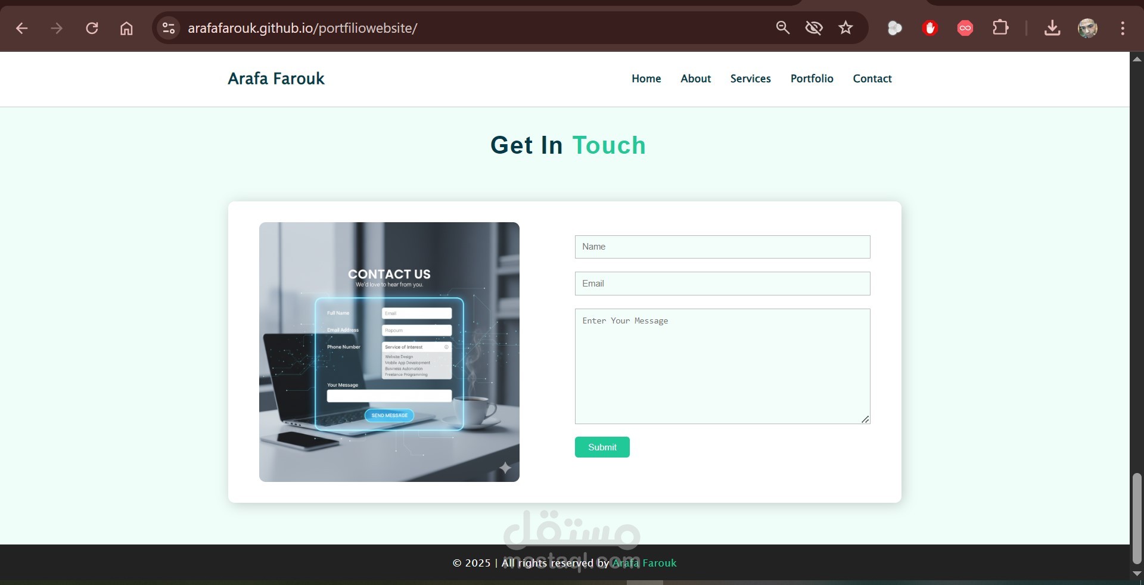Click the Get In Touch heading

coord(568,145)
